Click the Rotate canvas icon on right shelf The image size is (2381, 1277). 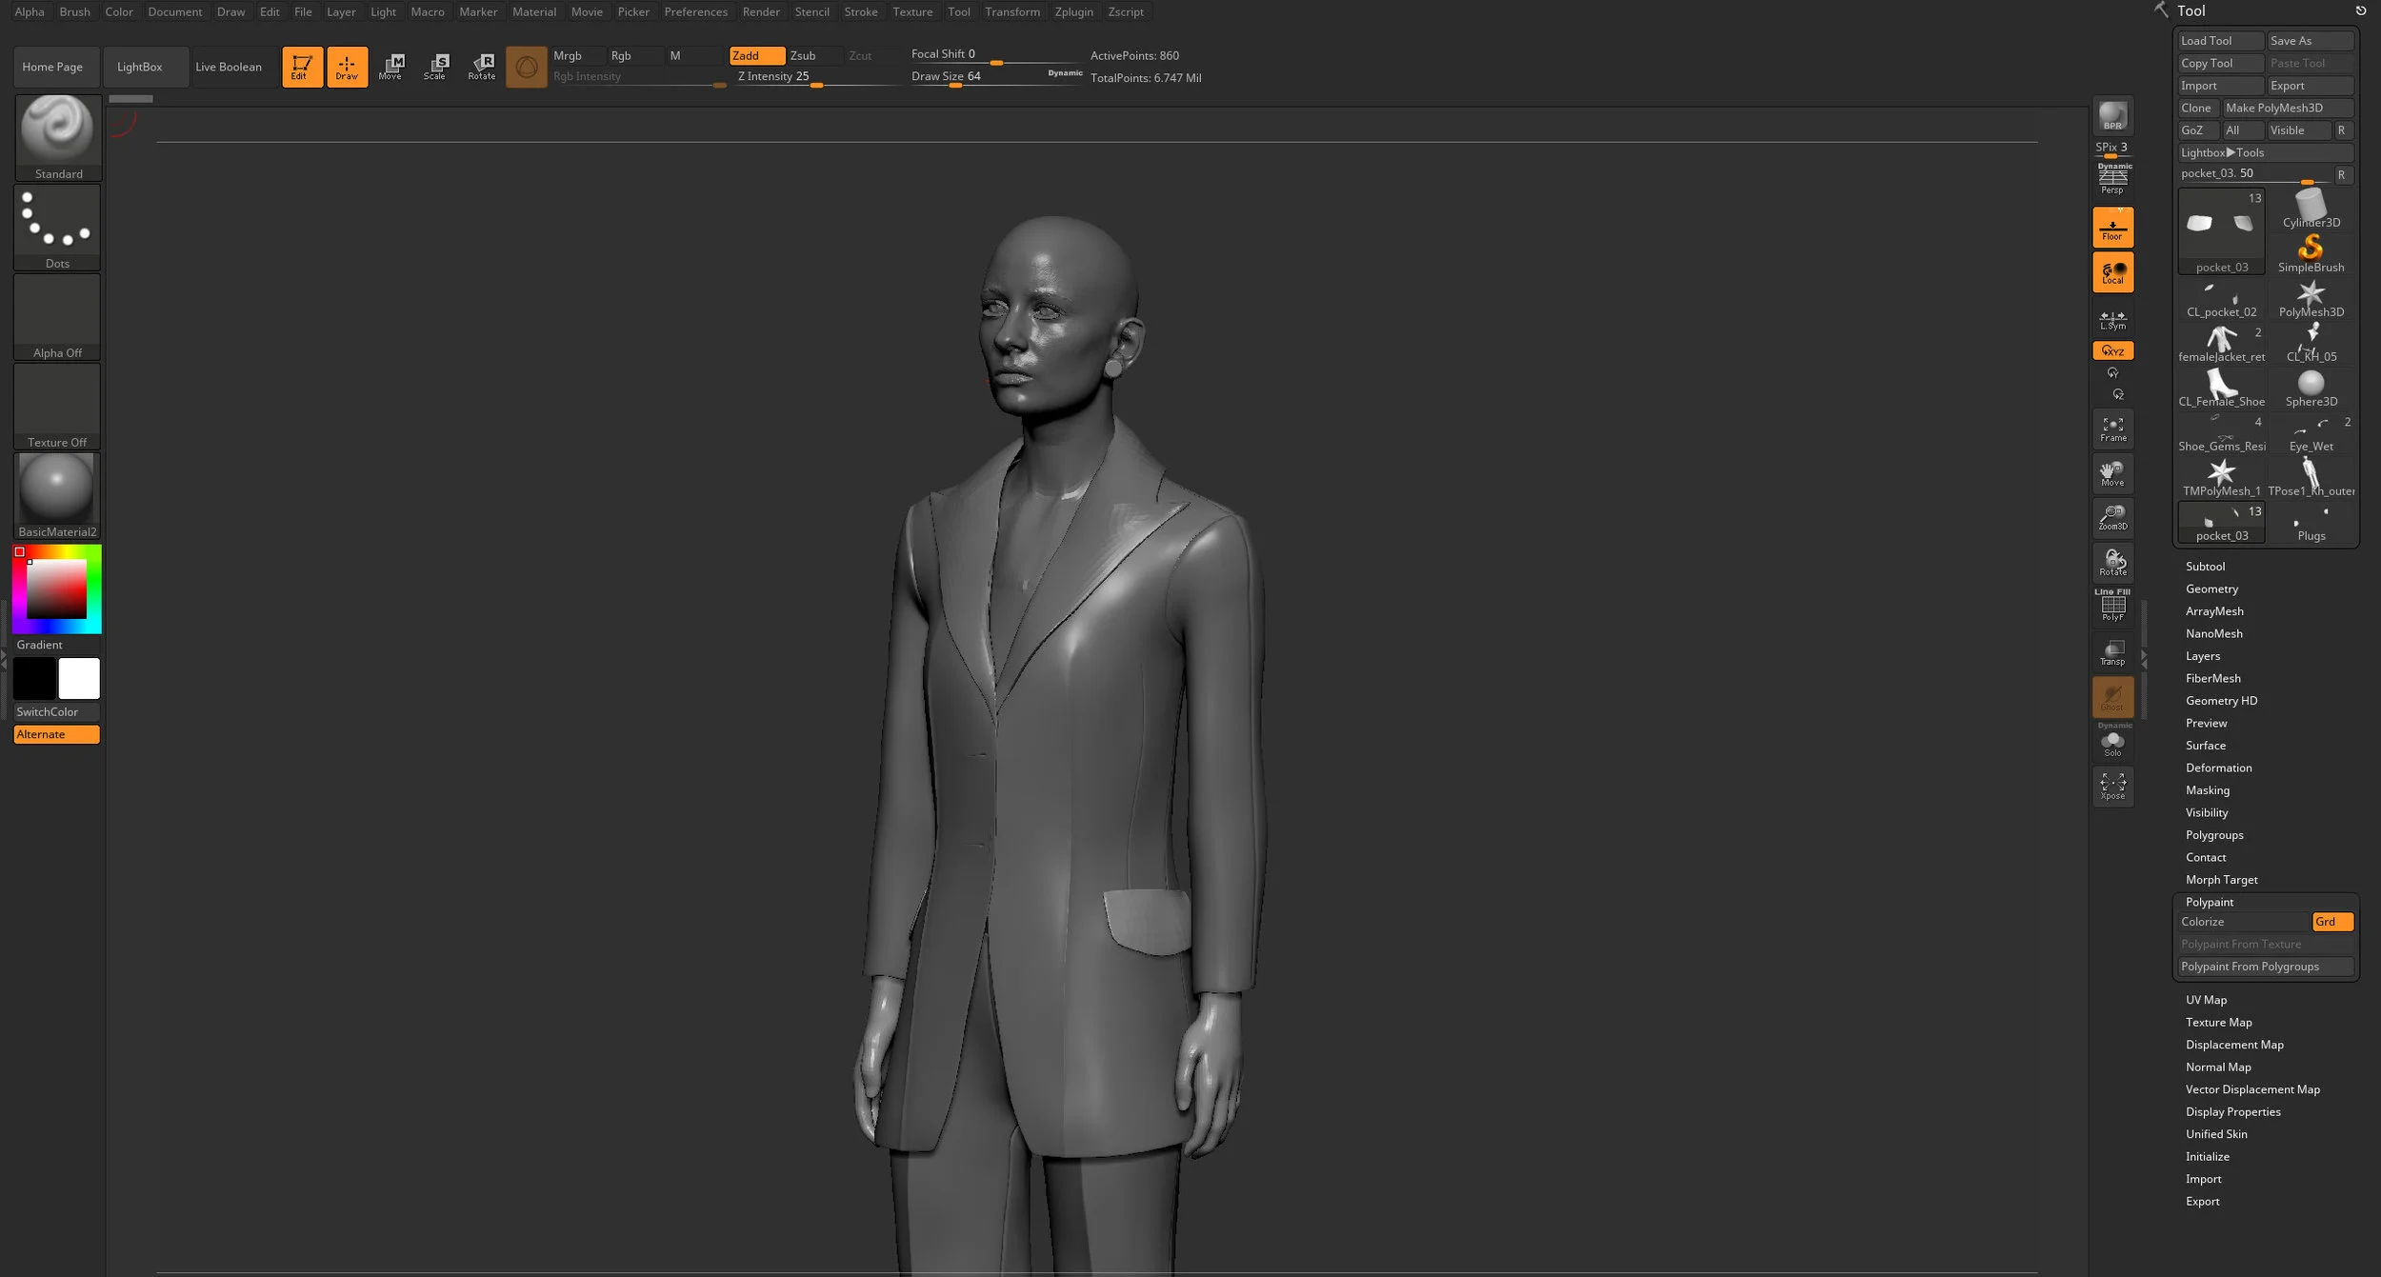click(x=2112, y=562)
